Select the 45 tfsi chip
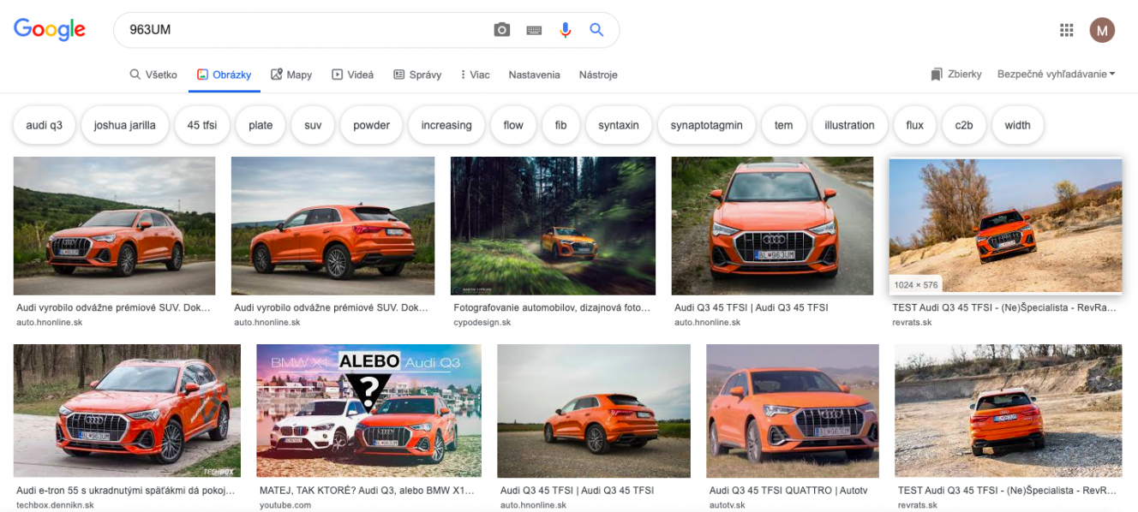The height and width of the screenshot is (512, 1138). [202, 125]
